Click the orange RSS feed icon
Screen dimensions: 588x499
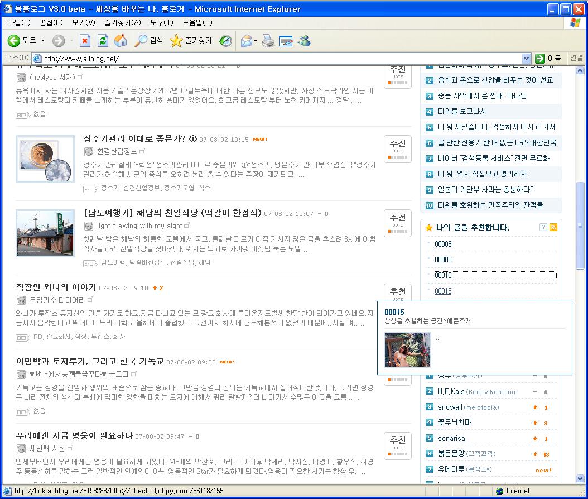pyautogui.click(x=553, y=227)
